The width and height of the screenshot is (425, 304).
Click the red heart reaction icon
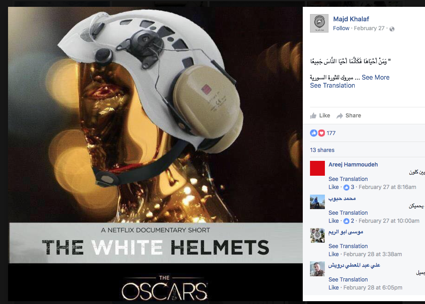(x=321, y=133)
